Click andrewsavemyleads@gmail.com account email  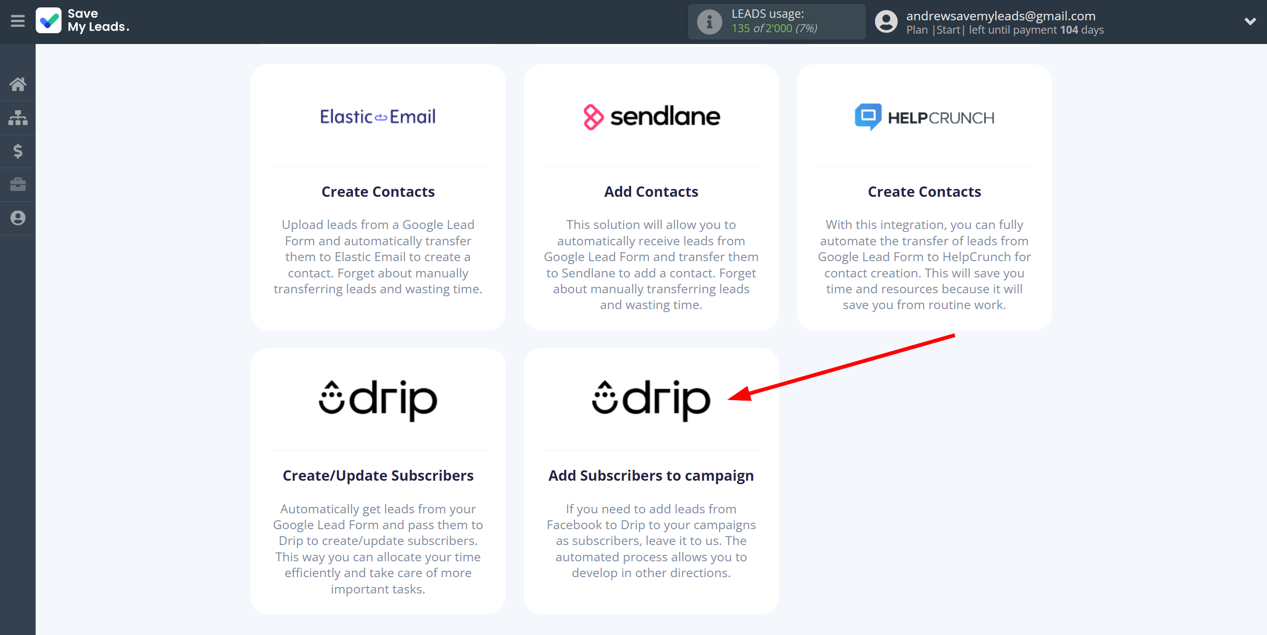click(x=1001, y=16)
